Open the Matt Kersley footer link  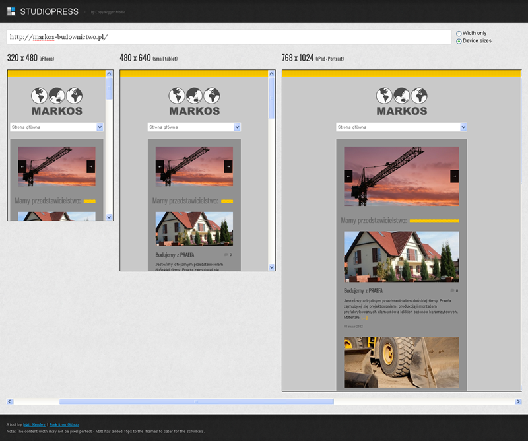[x=33, y=424]
